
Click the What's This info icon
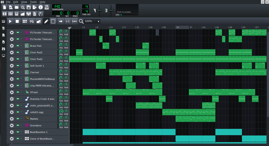point(41,7)
